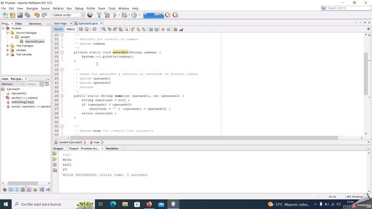Toggle Show Non-Public Members in Navigator

pos(23,190)
